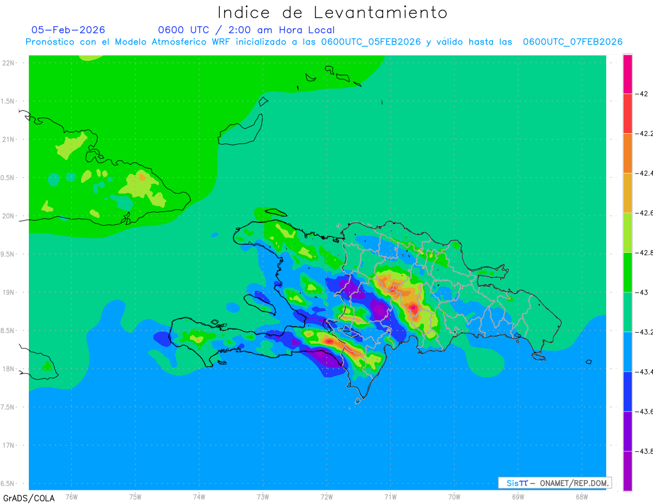Click the "-42" legend value
The width and height of the screenshot is (653, 504).
point(643,94)
